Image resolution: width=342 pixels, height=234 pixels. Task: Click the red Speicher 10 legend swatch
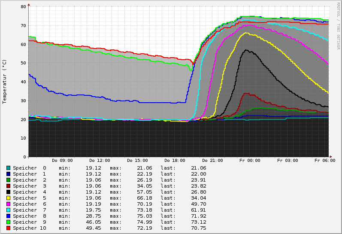click(8, 228)
